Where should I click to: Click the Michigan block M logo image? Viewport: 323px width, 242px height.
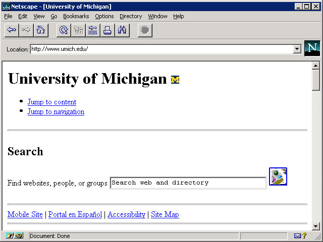175,80
